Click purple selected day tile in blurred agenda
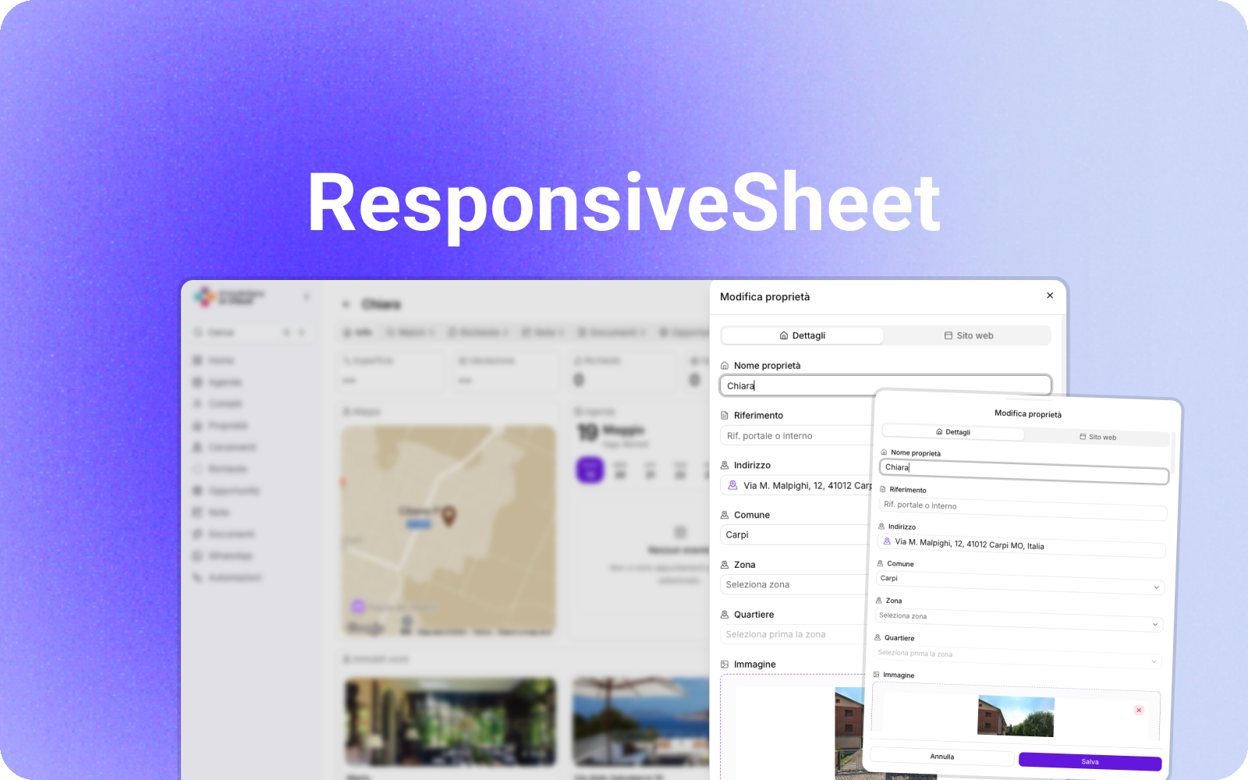The height and width of the screenshot is (780, 1248). pos(590,470)
